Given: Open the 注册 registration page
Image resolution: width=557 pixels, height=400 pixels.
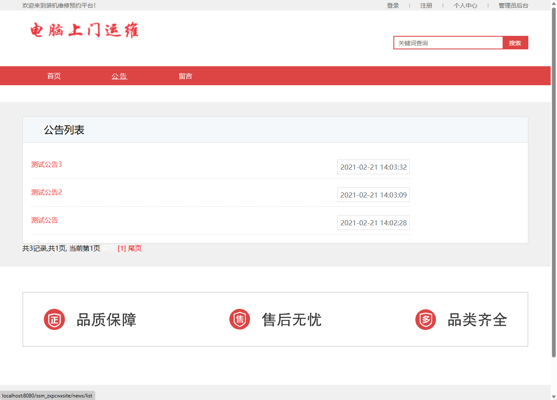Looking at the screenshot, I should [x=426, y=5].
